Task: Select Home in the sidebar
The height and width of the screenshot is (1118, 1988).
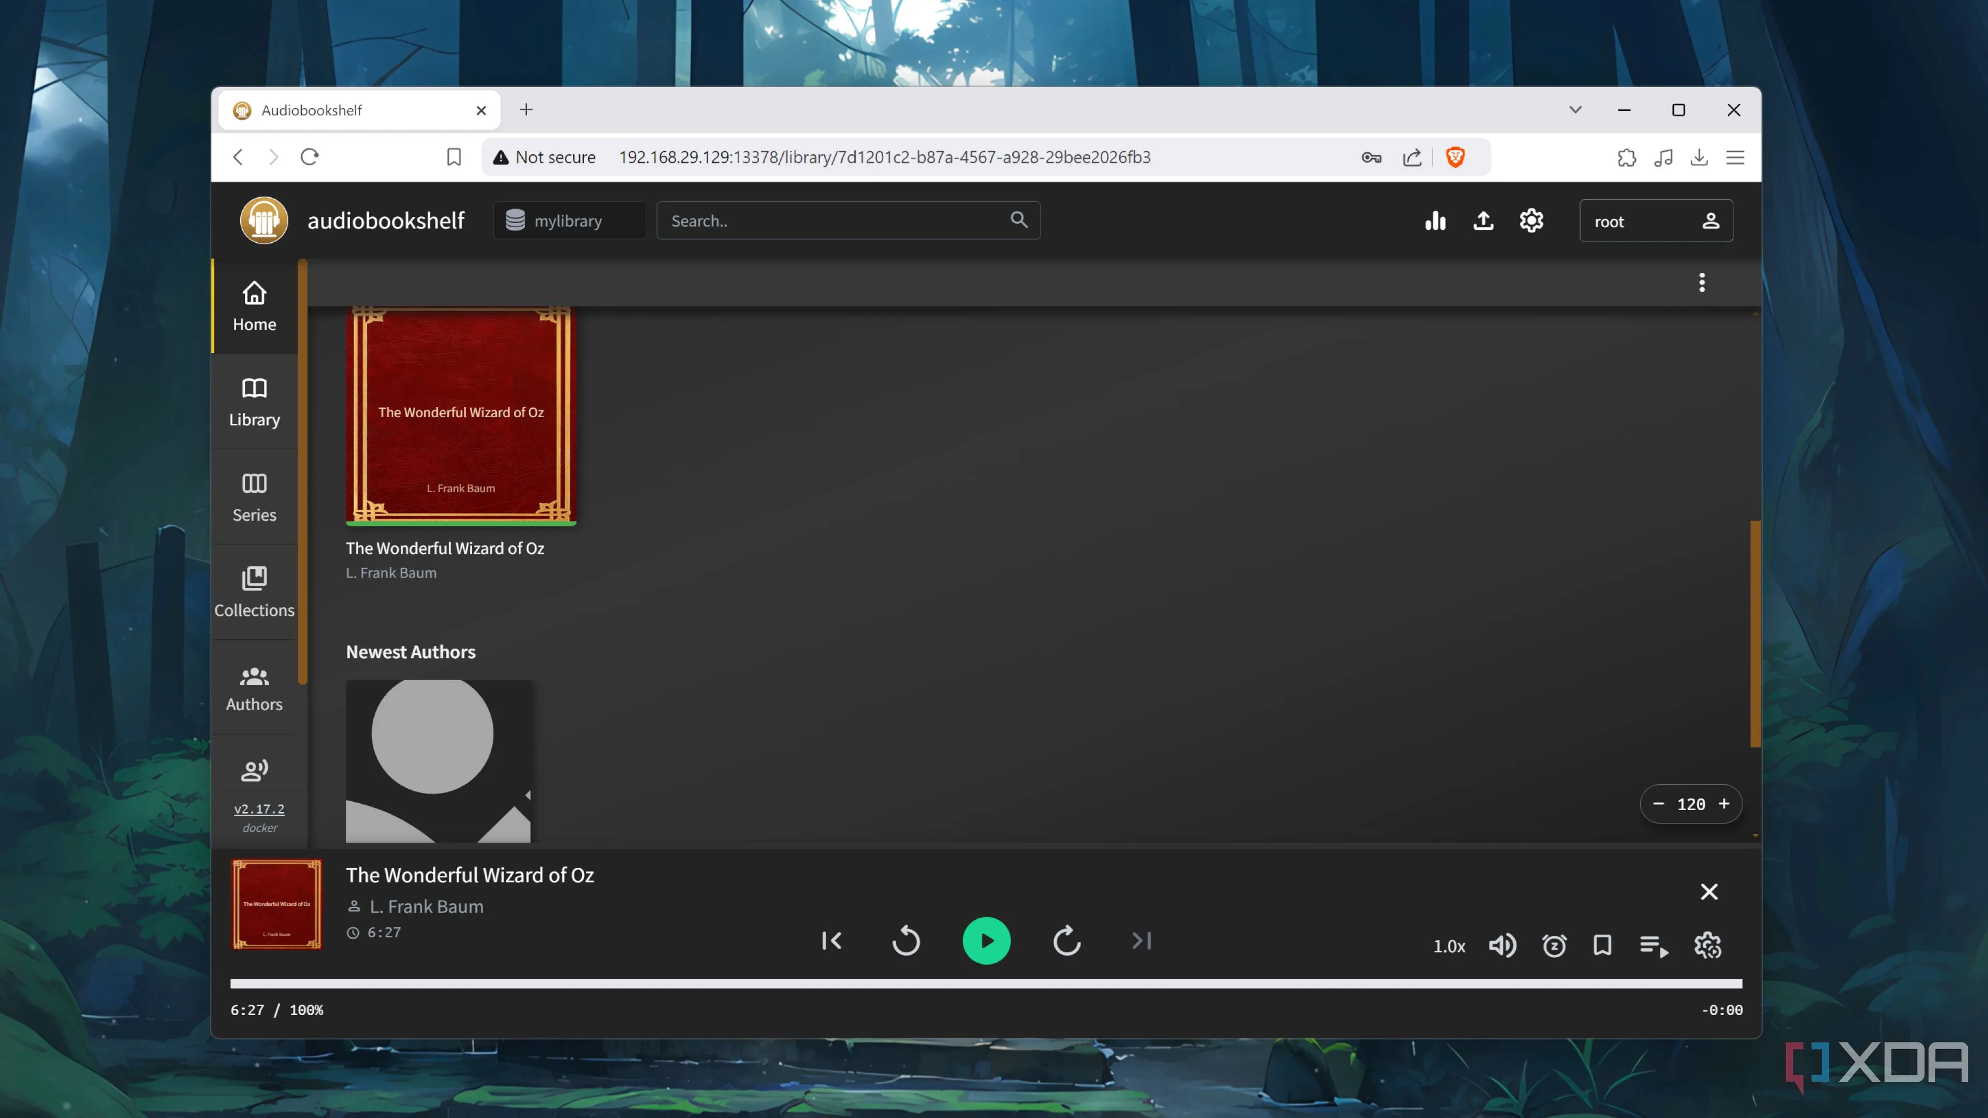Action: coord(254,306)
